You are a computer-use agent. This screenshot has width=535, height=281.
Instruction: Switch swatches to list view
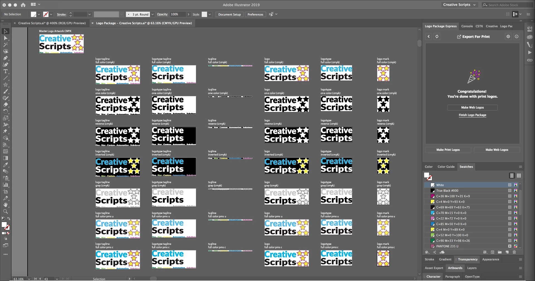click(512, 176)
